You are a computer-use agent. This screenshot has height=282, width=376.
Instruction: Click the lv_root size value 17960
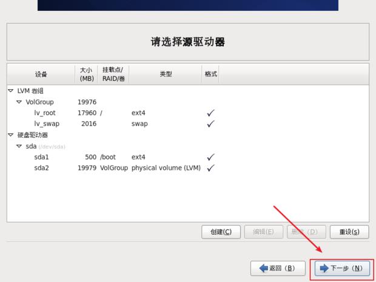(x=87, y=113)
